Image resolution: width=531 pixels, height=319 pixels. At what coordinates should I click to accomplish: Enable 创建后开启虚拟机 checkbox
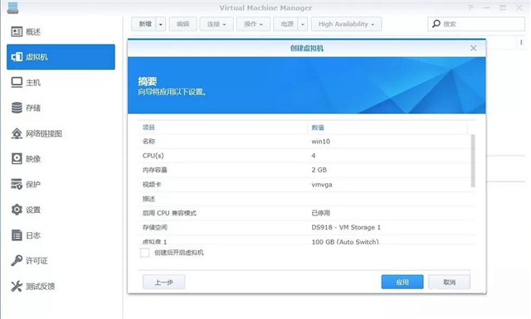(x=144, y=253)
